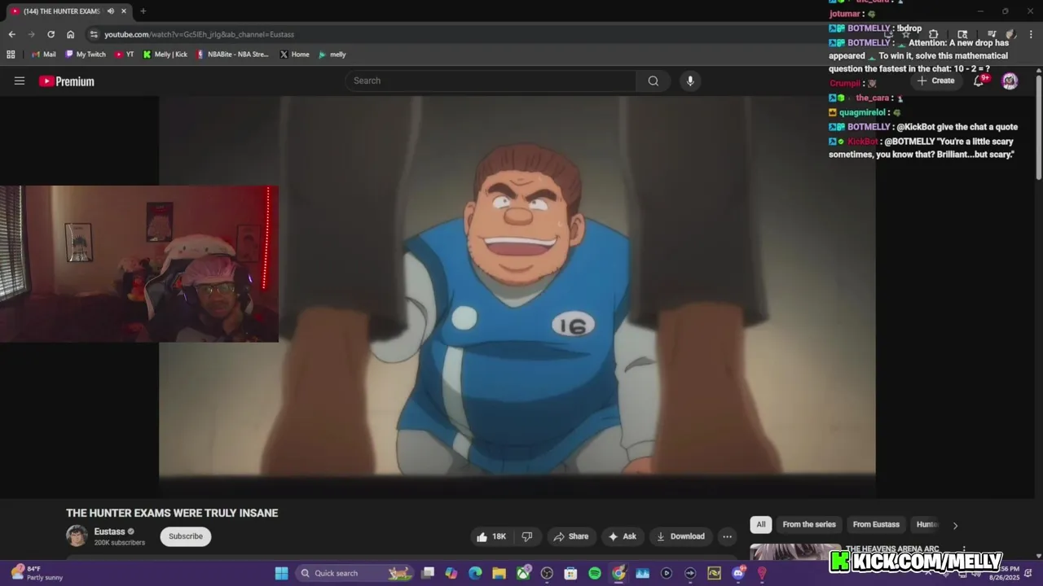Mute the tab via speaker icon
The width and height of the screenshot is (1043, 586).
coord(111,11)
